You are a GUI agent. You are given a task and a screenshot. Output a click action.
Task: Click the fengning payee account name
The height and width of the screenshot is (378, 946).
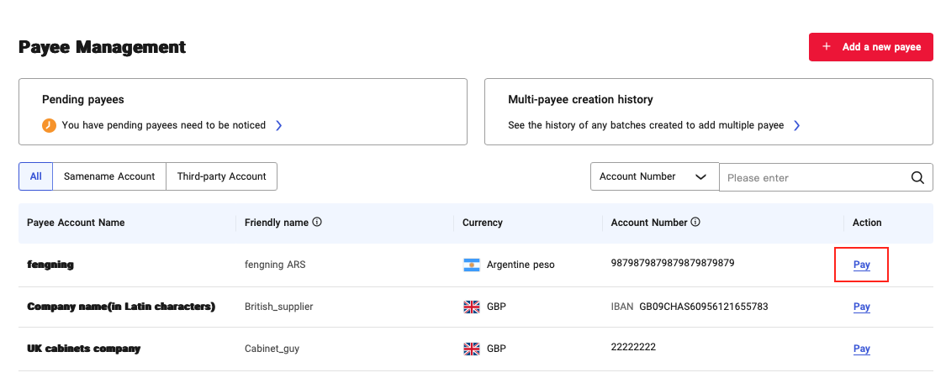click(50, 265)
